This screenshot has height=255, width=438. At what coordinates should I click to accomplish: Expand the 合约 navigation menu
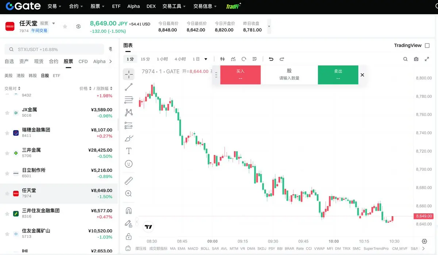click(x=76, y=6)
